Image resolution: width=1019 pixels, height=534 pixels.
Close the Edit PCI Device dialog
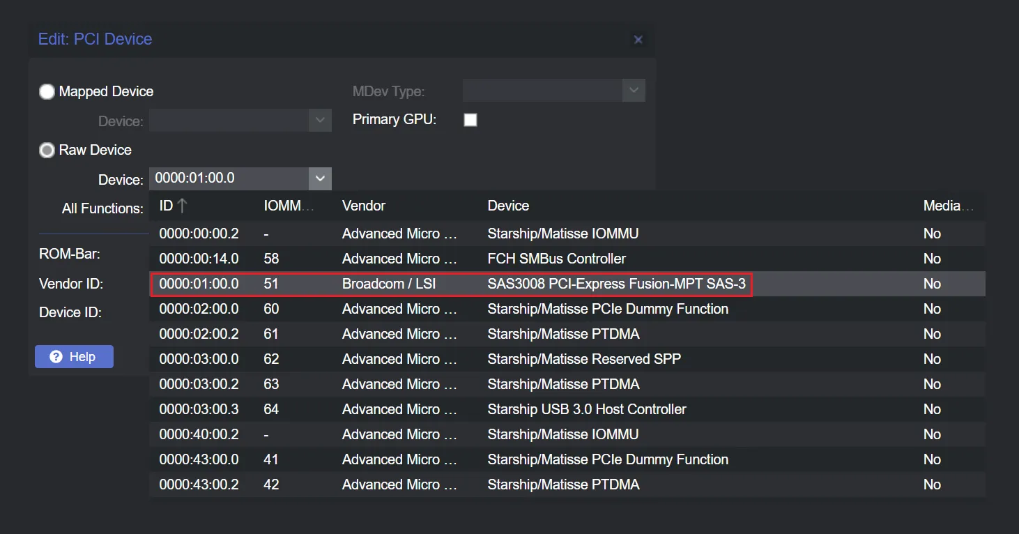click(638, 40)
